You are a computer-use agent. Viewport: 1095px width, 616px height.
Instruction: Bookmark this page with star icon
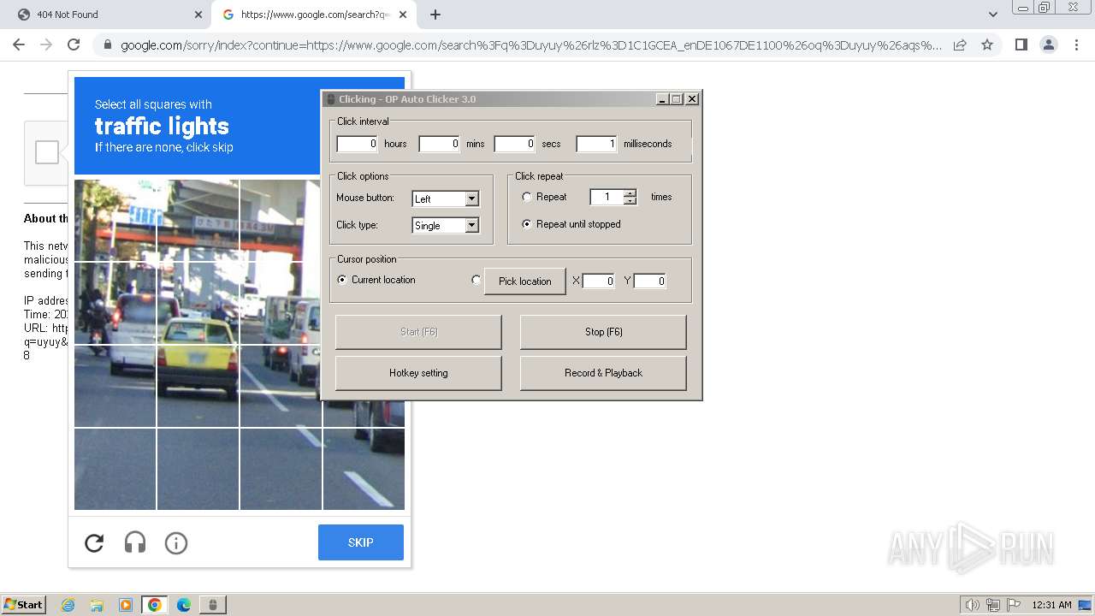coord(987,44)
